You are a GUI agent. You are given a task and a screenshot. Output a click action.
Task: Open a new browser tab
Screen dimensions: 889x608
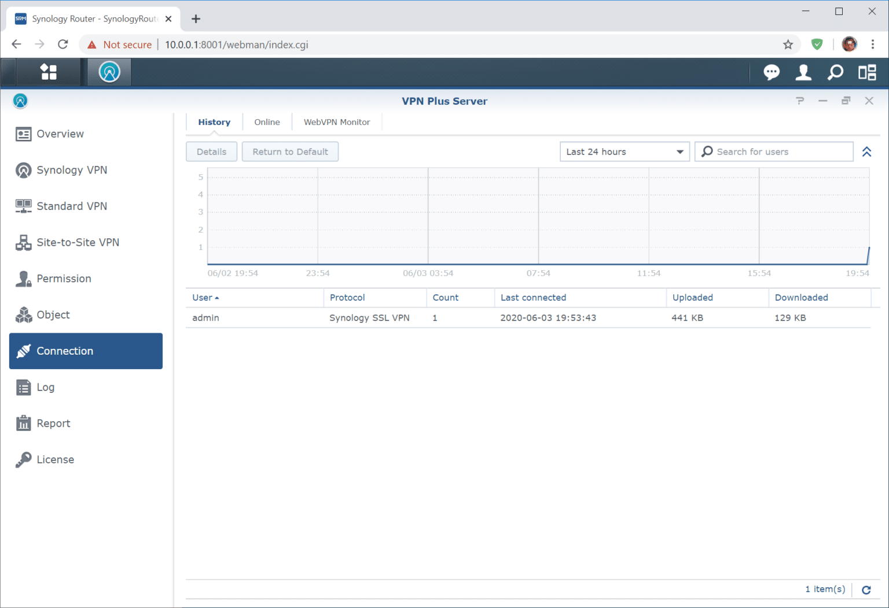[x=196, y=19]
